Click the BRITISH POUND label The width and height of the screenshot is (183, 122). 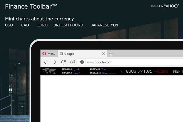click(x=68, y=25)
